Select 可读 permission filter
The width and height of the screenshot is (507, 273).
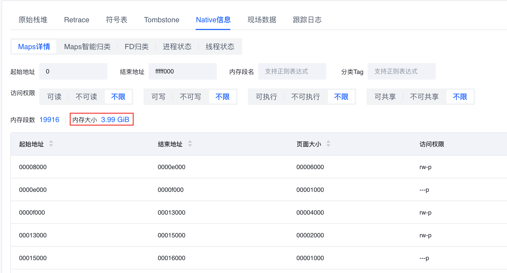pos(54,97)
